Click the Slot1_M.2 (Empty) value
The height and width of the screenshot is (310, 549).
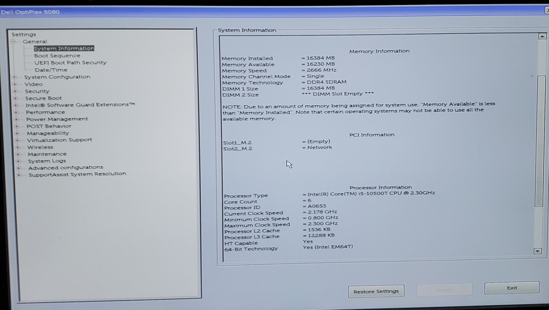click(x=316, y=142)
